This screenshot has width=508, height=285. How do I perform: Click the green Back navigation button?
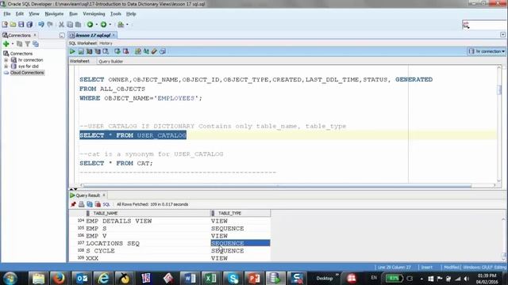click(90, 25)
